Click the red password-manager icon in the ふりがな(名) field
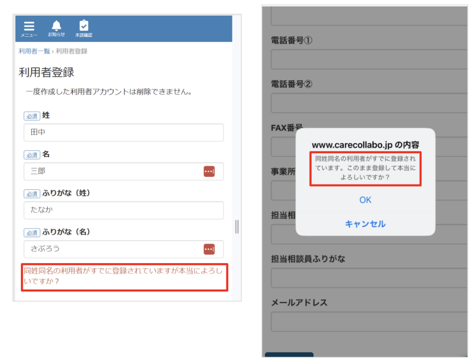The height and width of the screenshot is (362, 476). pyautogui.click(x=209, y=249)
